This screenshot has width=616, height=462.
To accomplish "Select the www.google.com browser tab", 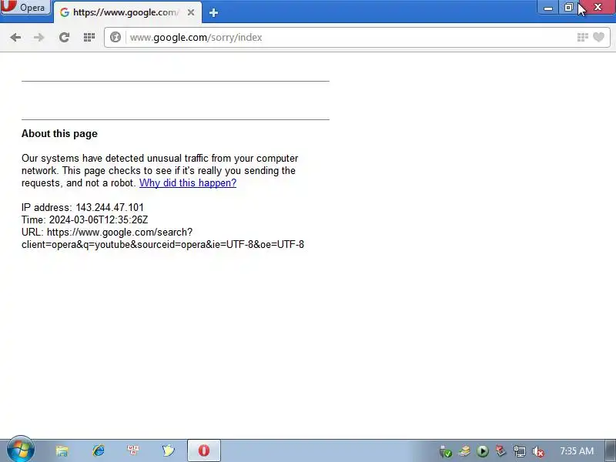I will pos(126,12).
